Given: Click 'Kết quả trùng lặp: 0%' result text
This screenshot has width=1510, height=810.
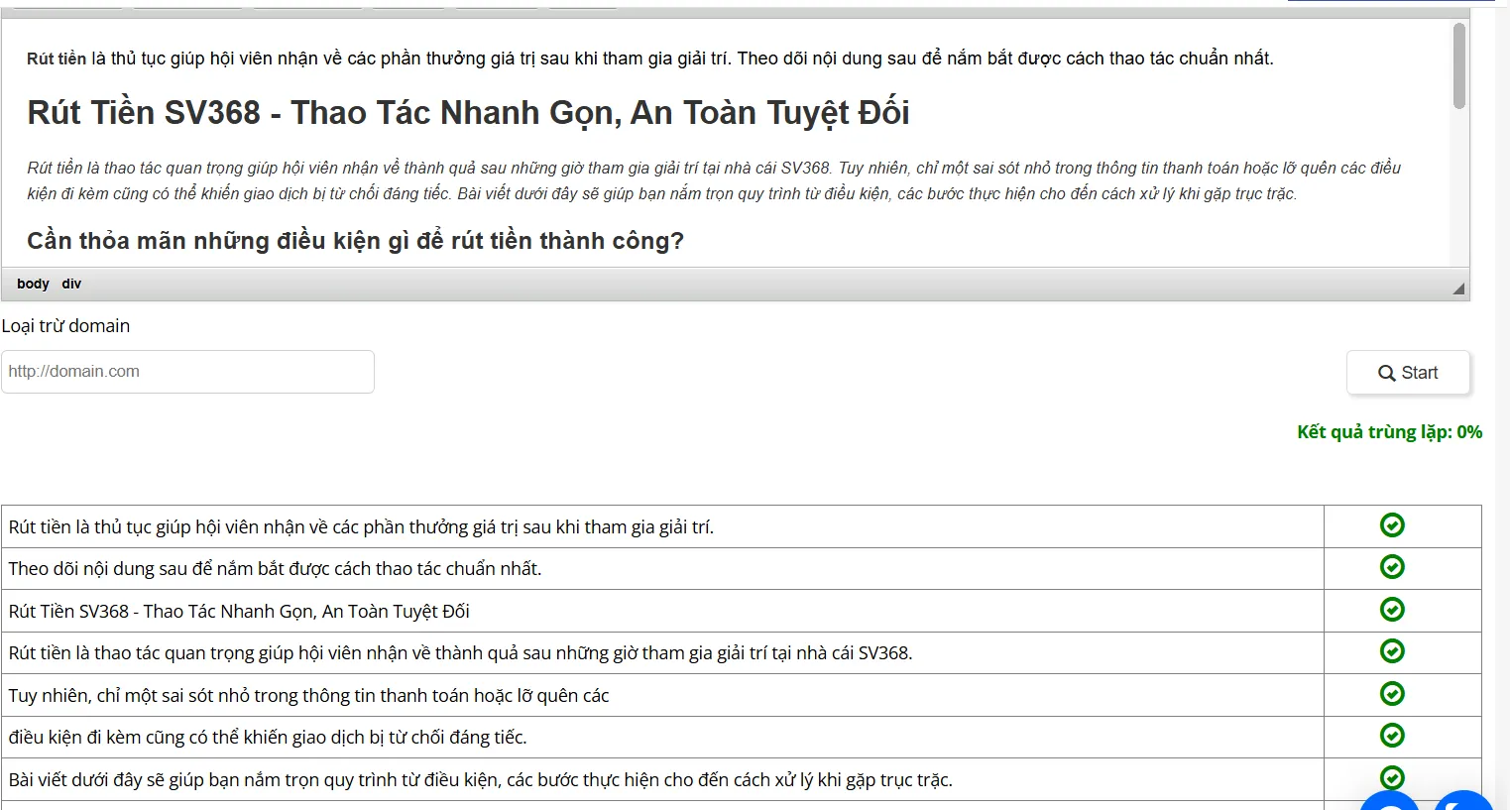Looking at the screenshot, I should (1389, 432).
